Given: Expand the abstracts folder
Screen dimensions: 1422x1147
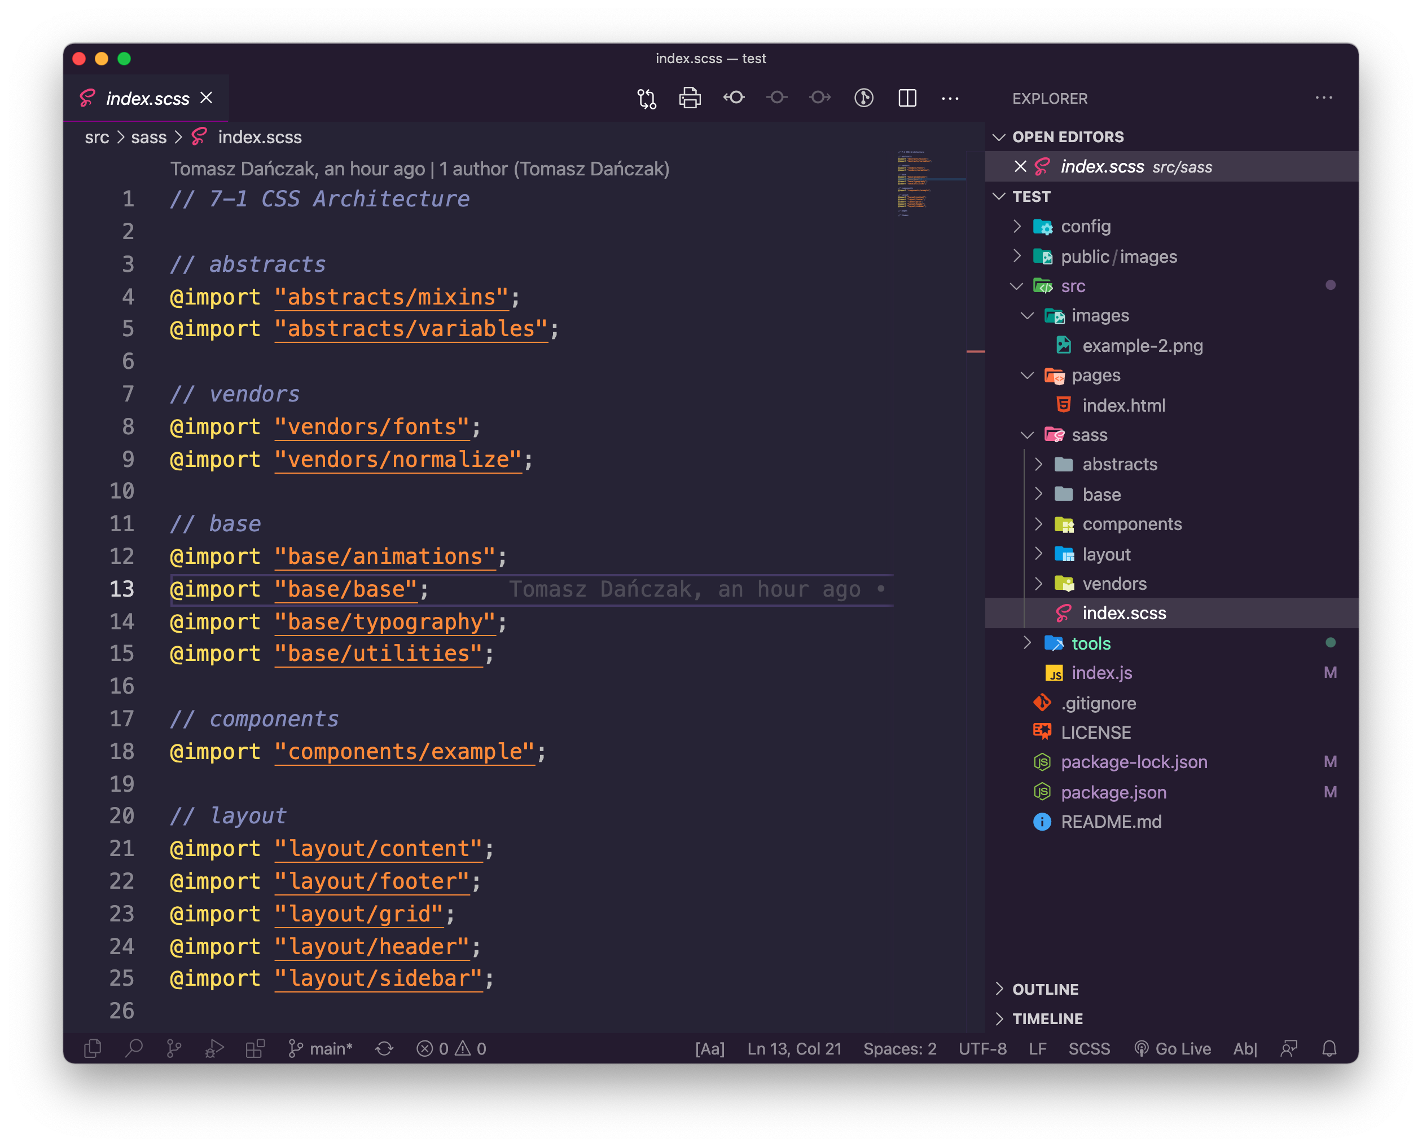Looking at the screenshot, I should click(x=1171, y=465).
